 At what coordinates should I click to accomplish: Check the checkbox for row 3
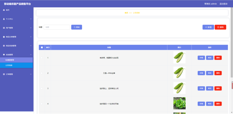point(42,88)
